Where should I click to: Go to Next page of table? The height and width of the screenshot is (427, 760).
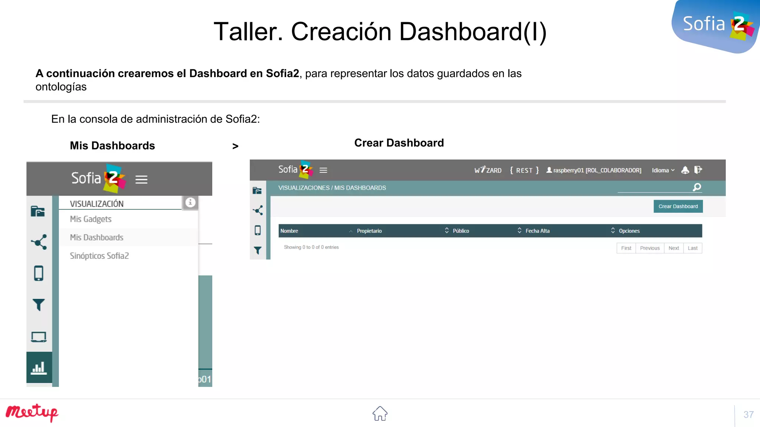[x=674, y=248]
